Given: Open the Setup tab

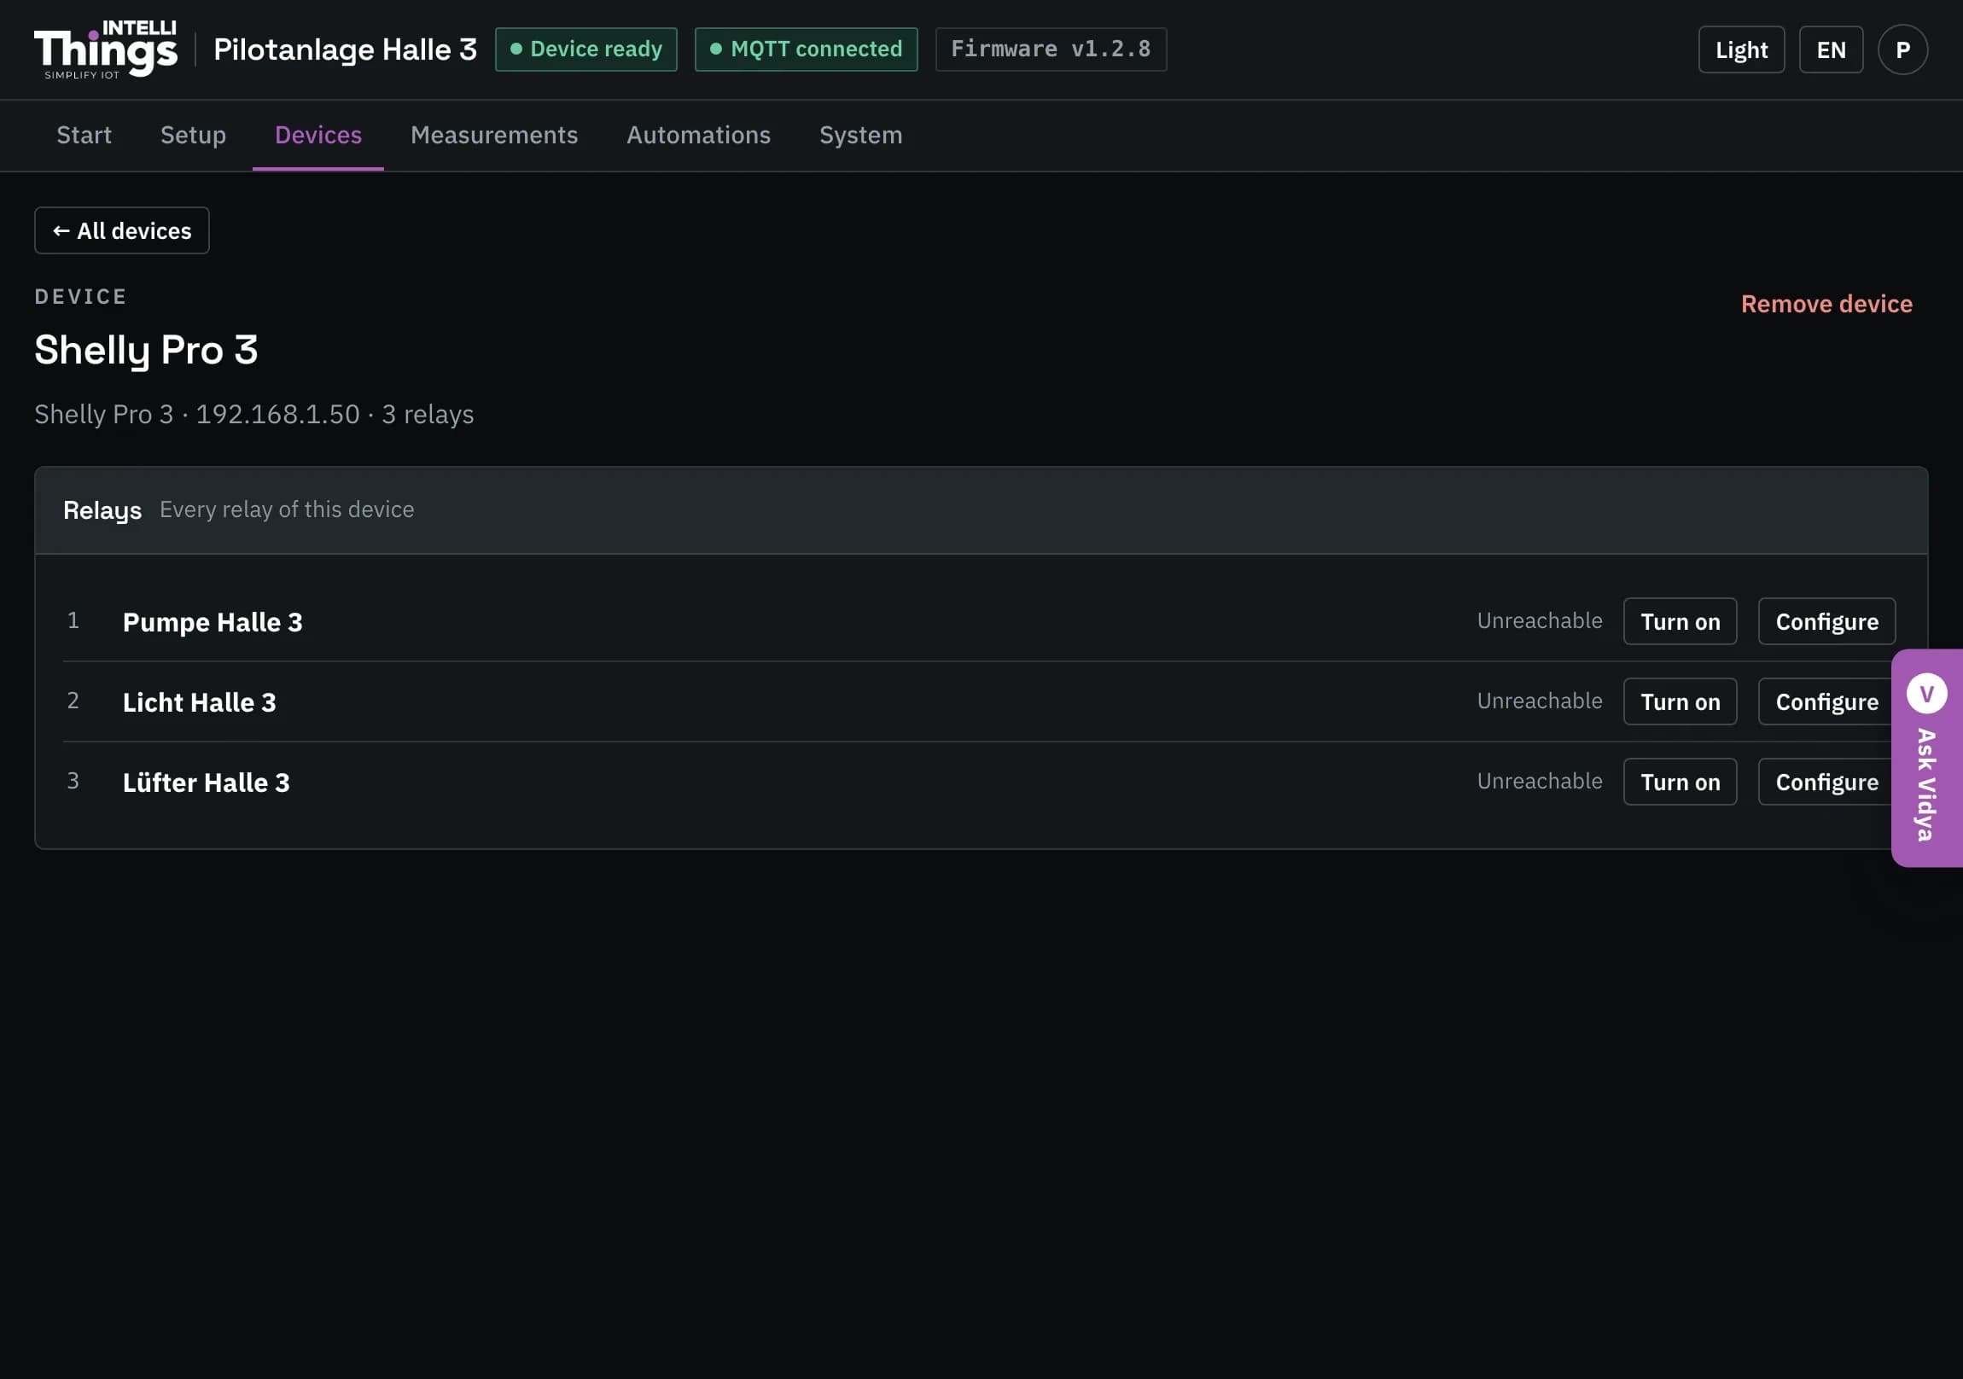Looking at the screenshot, I should pos(193,135).
